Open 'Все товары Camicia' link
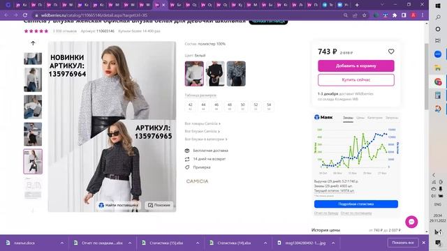This screenshot has height=251, width=447. [x=203, y=123]
